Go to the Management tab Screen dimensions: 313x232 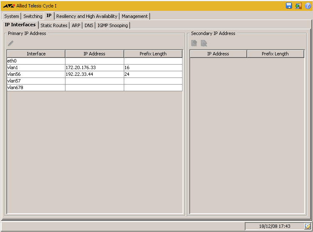click(135, 16)
